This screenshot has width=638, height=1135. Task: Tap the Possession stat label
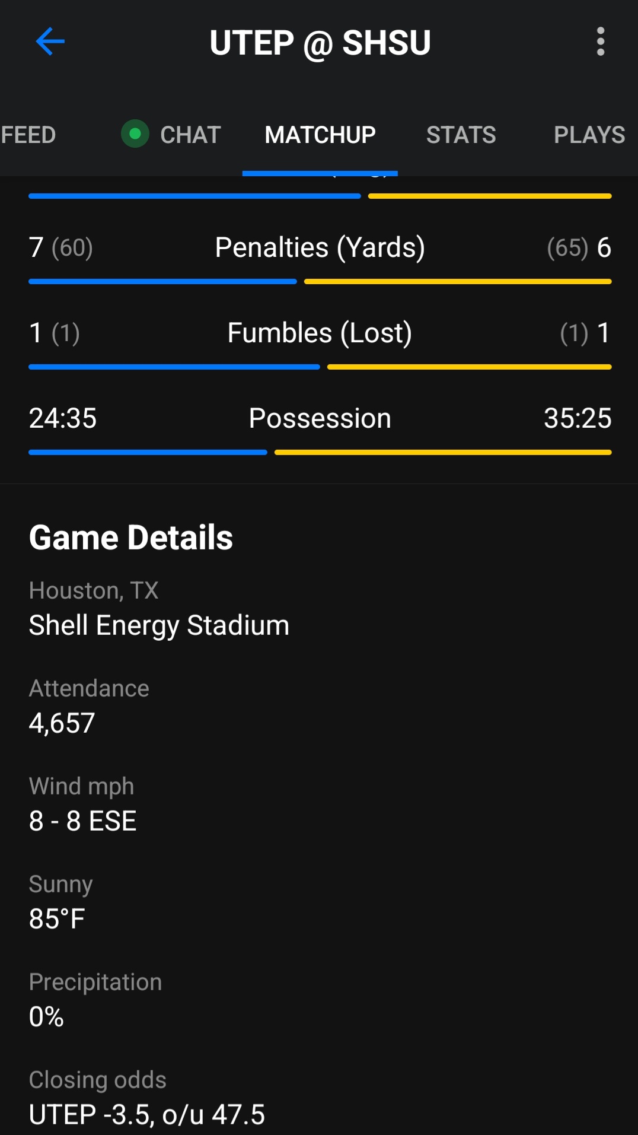click(320, 418)
